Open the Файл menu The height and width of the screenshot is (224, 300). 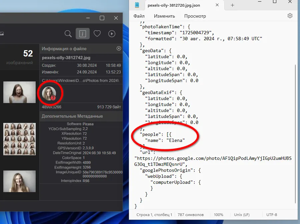[x=139, y=16]
